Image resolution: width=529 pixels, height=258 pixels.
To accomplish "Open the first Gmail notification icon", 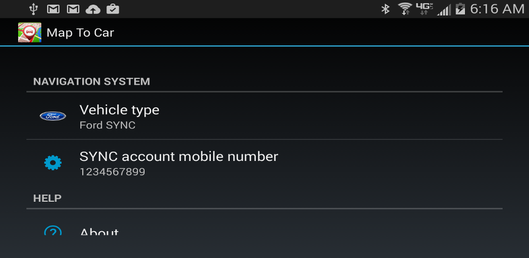I will (53, 9).
